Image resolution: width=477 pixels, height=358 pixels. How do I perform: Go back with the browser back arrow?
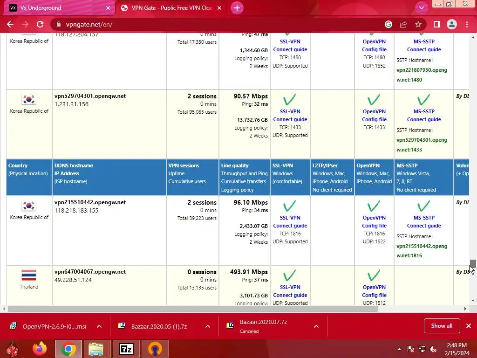click(x=10, y=24)
